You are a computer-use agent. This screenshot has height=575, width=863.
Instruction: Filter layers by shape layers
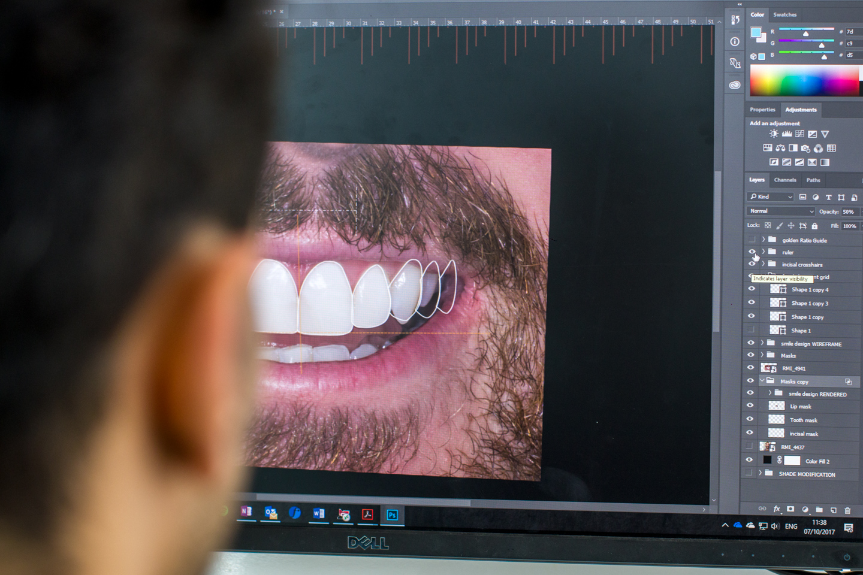(841, 197)
